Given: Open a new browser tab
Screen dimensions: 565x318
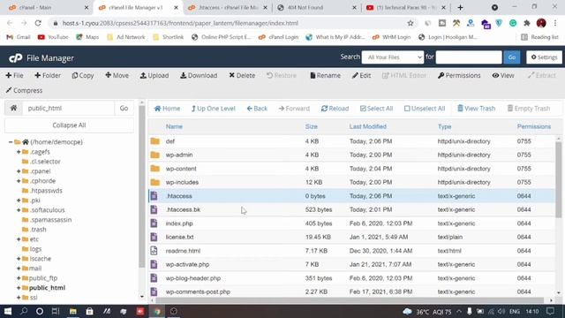Looking at the screenshot, I should tap(460, 8).
